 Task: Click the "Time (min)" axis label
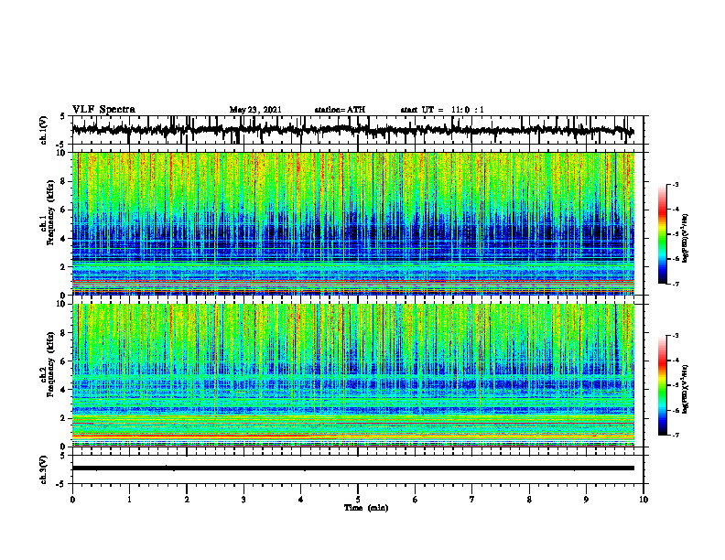[x=366, y=508]
